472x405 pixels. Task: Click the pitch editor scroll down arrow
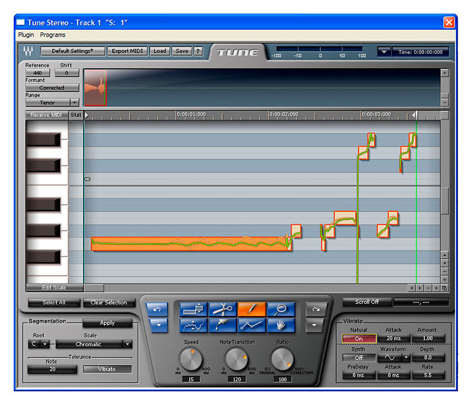click(x=444, y=263)
